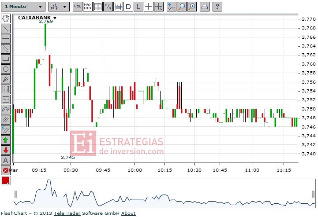This screenshot has height=217, width=318.
Task: Select the vertical time zones tool
Action: (x=6, y=89)
